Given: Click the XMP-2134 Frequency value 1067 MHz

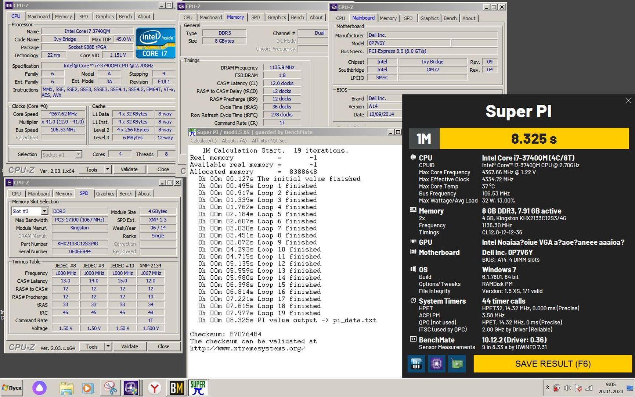Looking at the screenshot, I should click(151, 273).
